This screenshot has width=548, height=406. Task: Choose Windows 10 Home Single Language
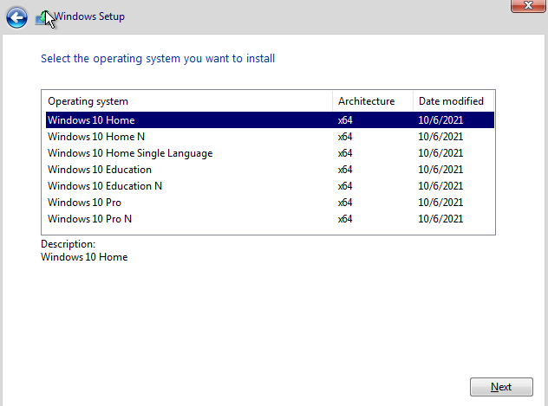[270, 152]
